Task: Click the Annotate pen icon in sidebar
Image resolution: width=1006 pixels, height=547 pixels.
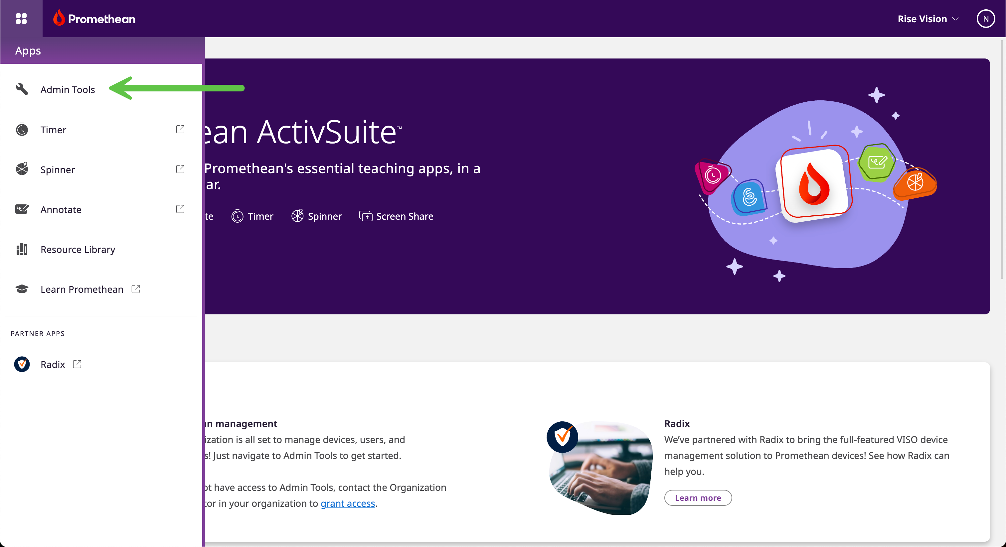Action: coord(22,209)
